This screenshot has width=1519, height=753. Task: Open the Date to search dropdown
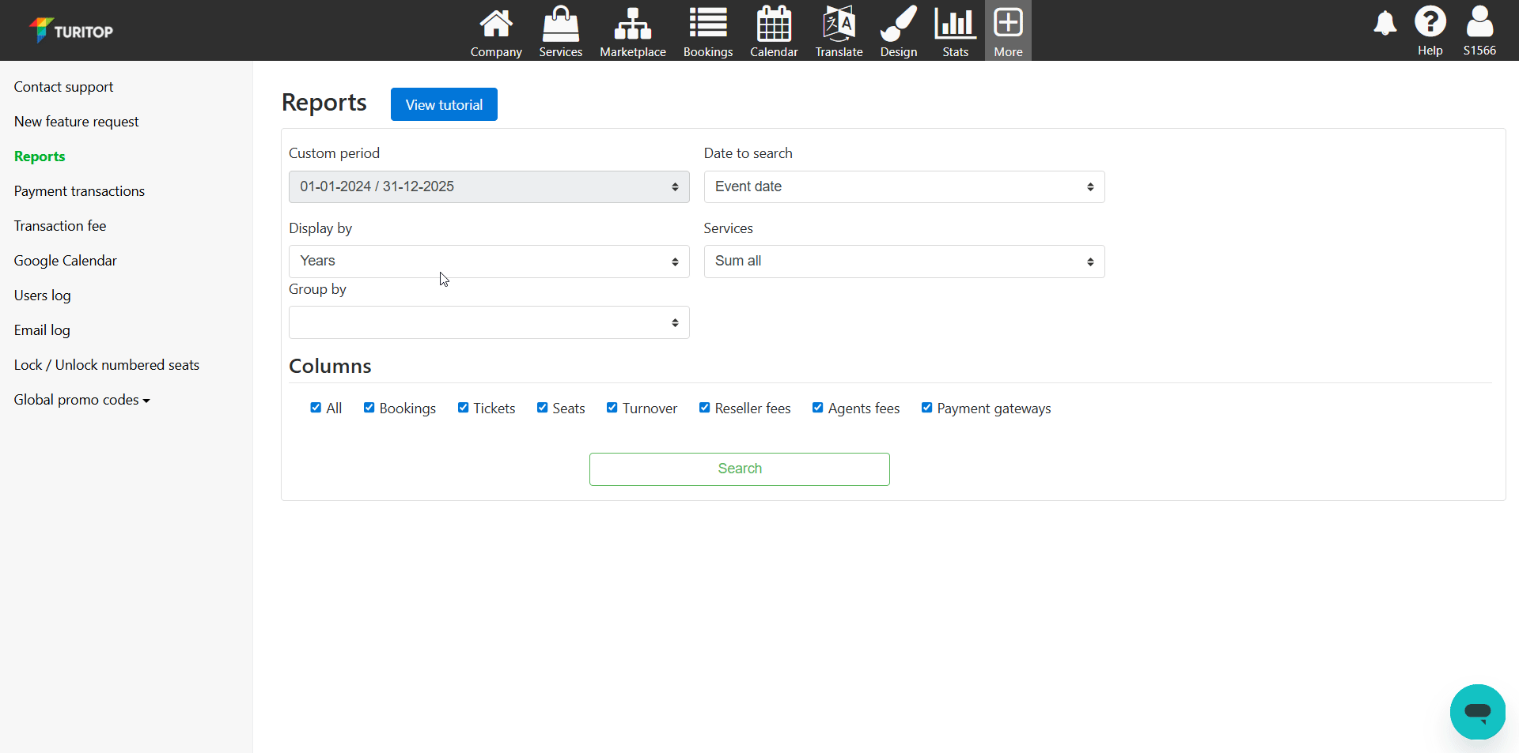903,186
